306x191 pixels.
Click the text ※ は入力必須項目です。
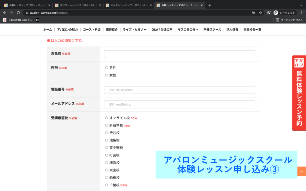coord(65,41)
